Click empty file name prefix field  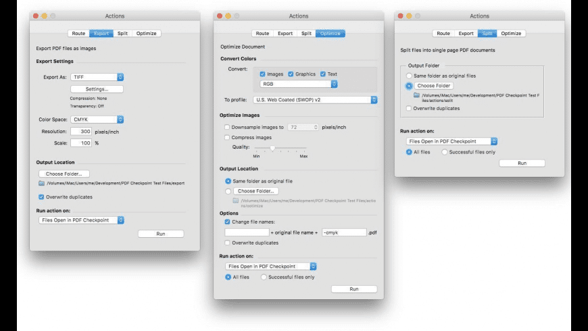(x=247, y=232)
